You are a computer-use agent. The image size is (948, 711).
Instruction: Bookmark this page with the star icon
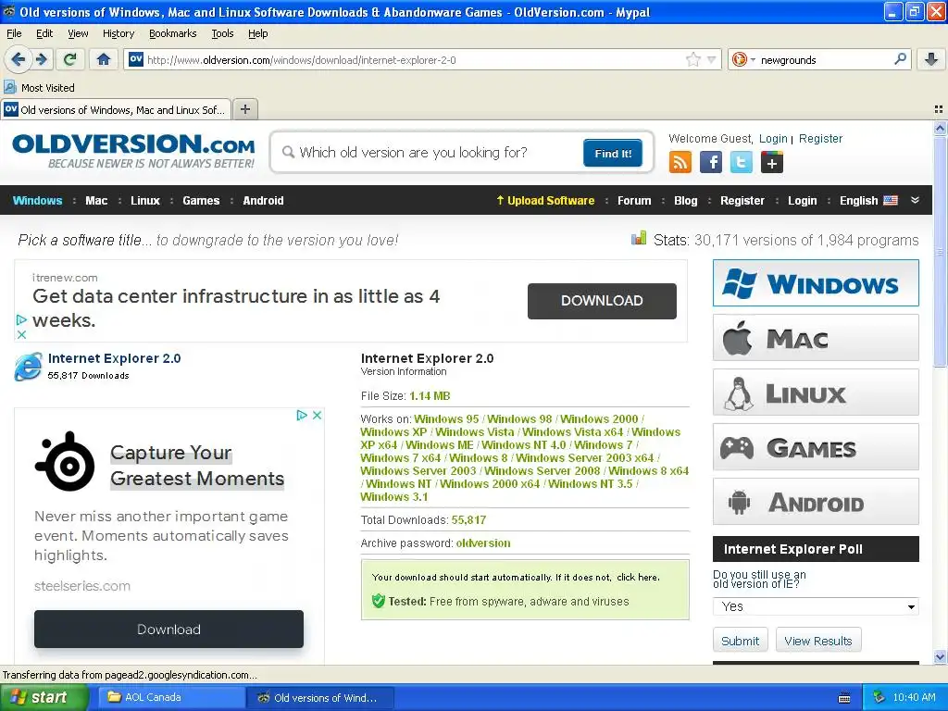coord(692,59)
